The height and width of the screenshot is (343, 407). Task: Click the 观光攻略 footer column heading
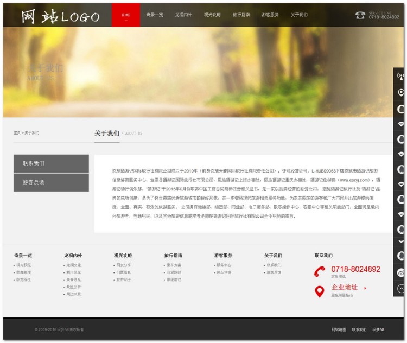pos(123,256)
